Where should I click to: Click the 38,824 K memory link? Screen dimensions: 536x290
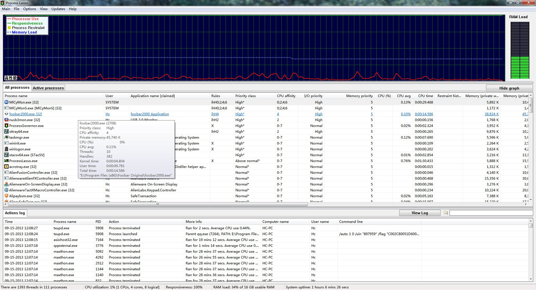[x=492, y=114]
